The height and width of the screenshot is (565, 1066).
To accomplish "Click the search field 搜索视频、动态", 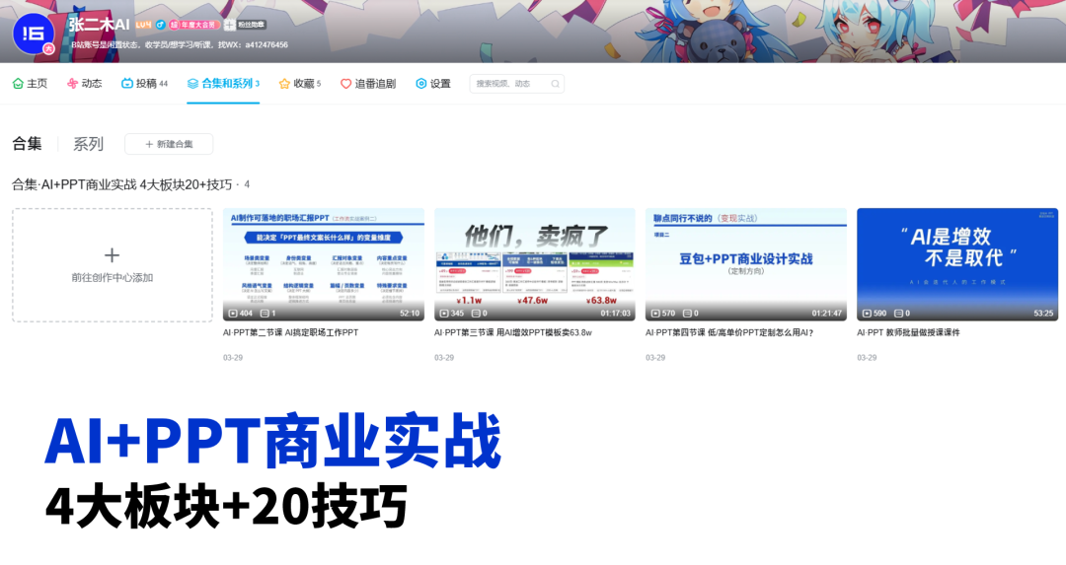I will point(516,84).
